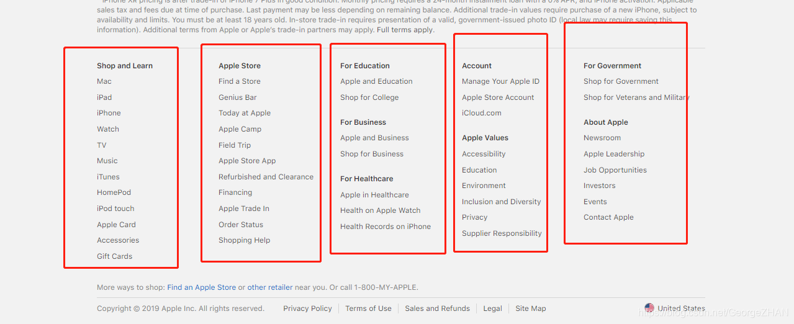Open the Privacy link under Apple Values
Viewport: 794px width, 324px height.
click(x=475, y=217)
